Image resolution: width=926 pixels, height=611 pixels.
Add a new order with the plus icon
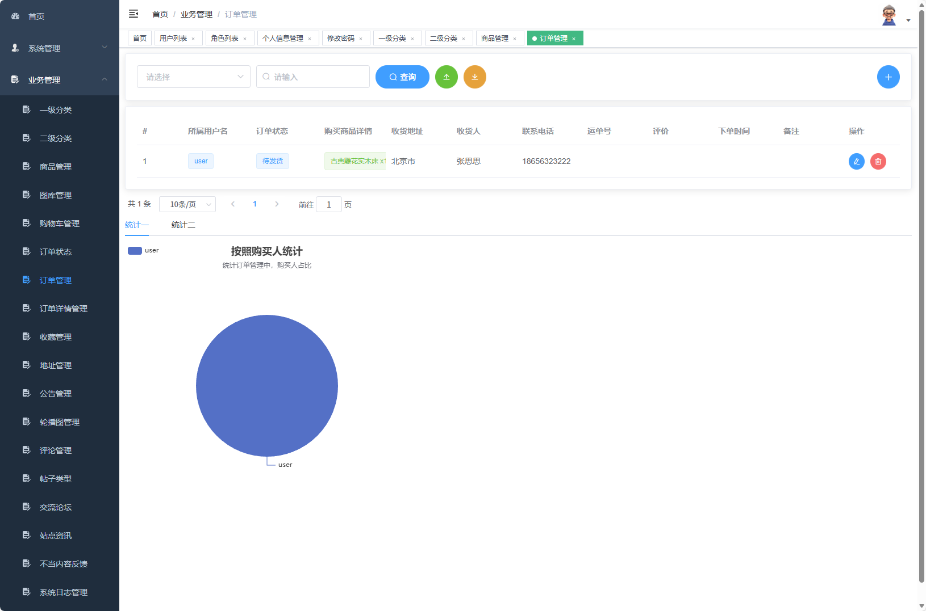[888, 77]
